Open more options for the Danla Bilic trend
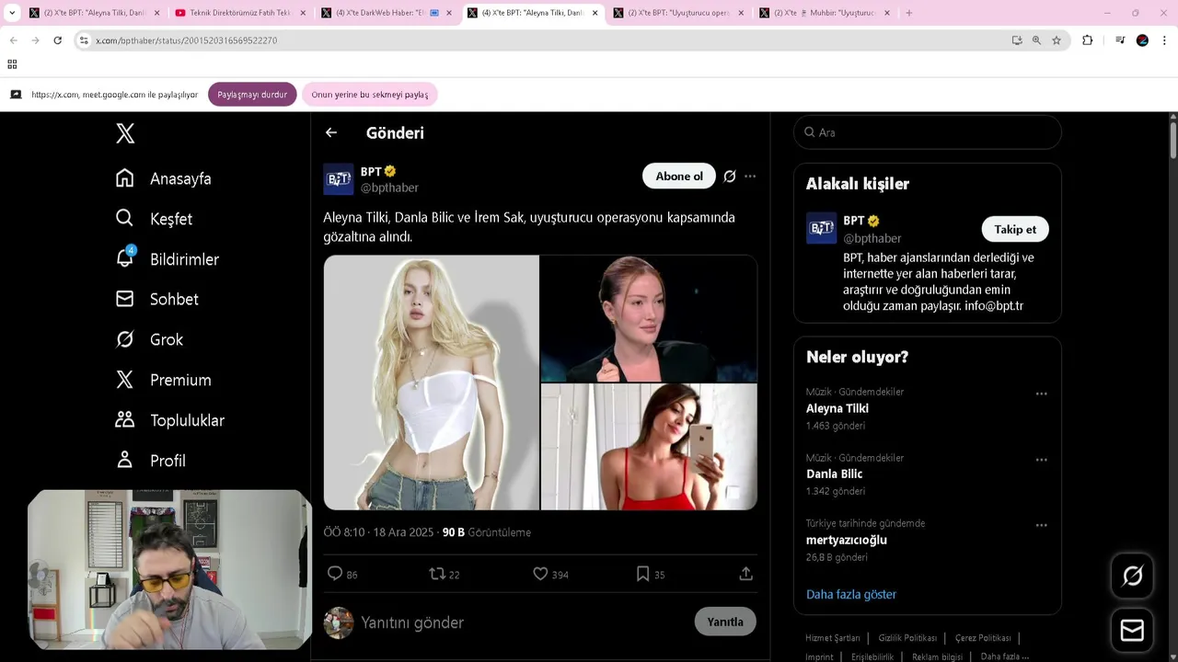 1042,460
